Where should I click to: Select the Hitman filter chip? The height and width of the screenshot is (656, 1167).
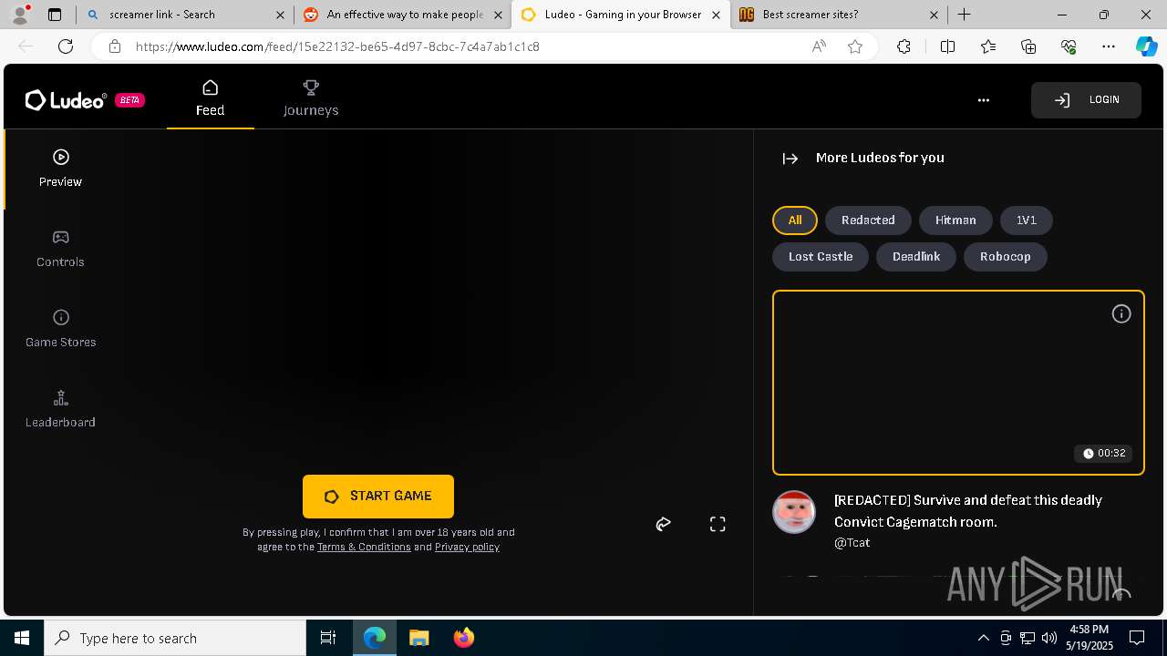955,220
